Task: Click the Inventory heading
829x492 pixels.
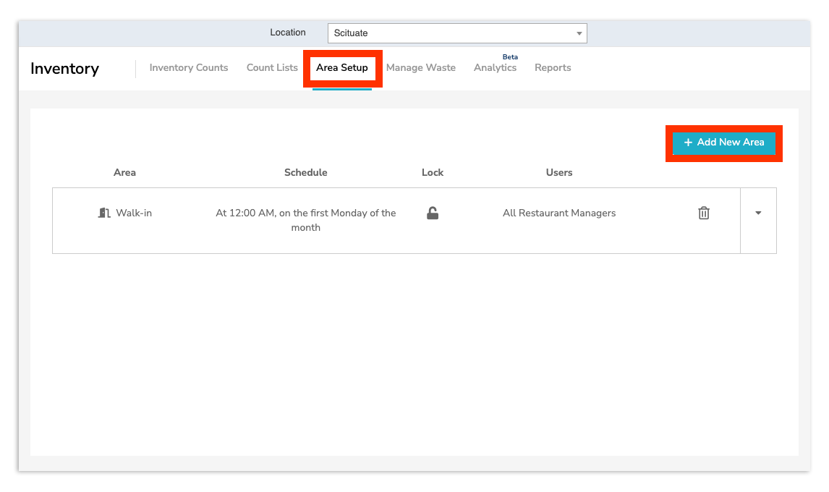Action: 64,69
